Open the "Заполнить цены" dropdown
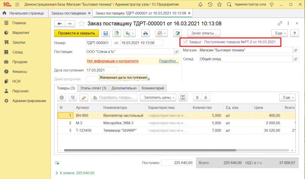305x179 pixels. (160, 98)
